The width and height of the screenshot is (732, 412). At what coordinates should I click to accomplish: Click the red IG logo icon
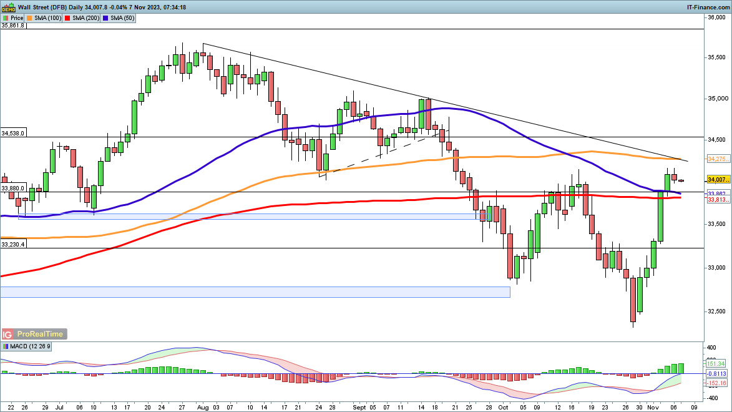8,334
